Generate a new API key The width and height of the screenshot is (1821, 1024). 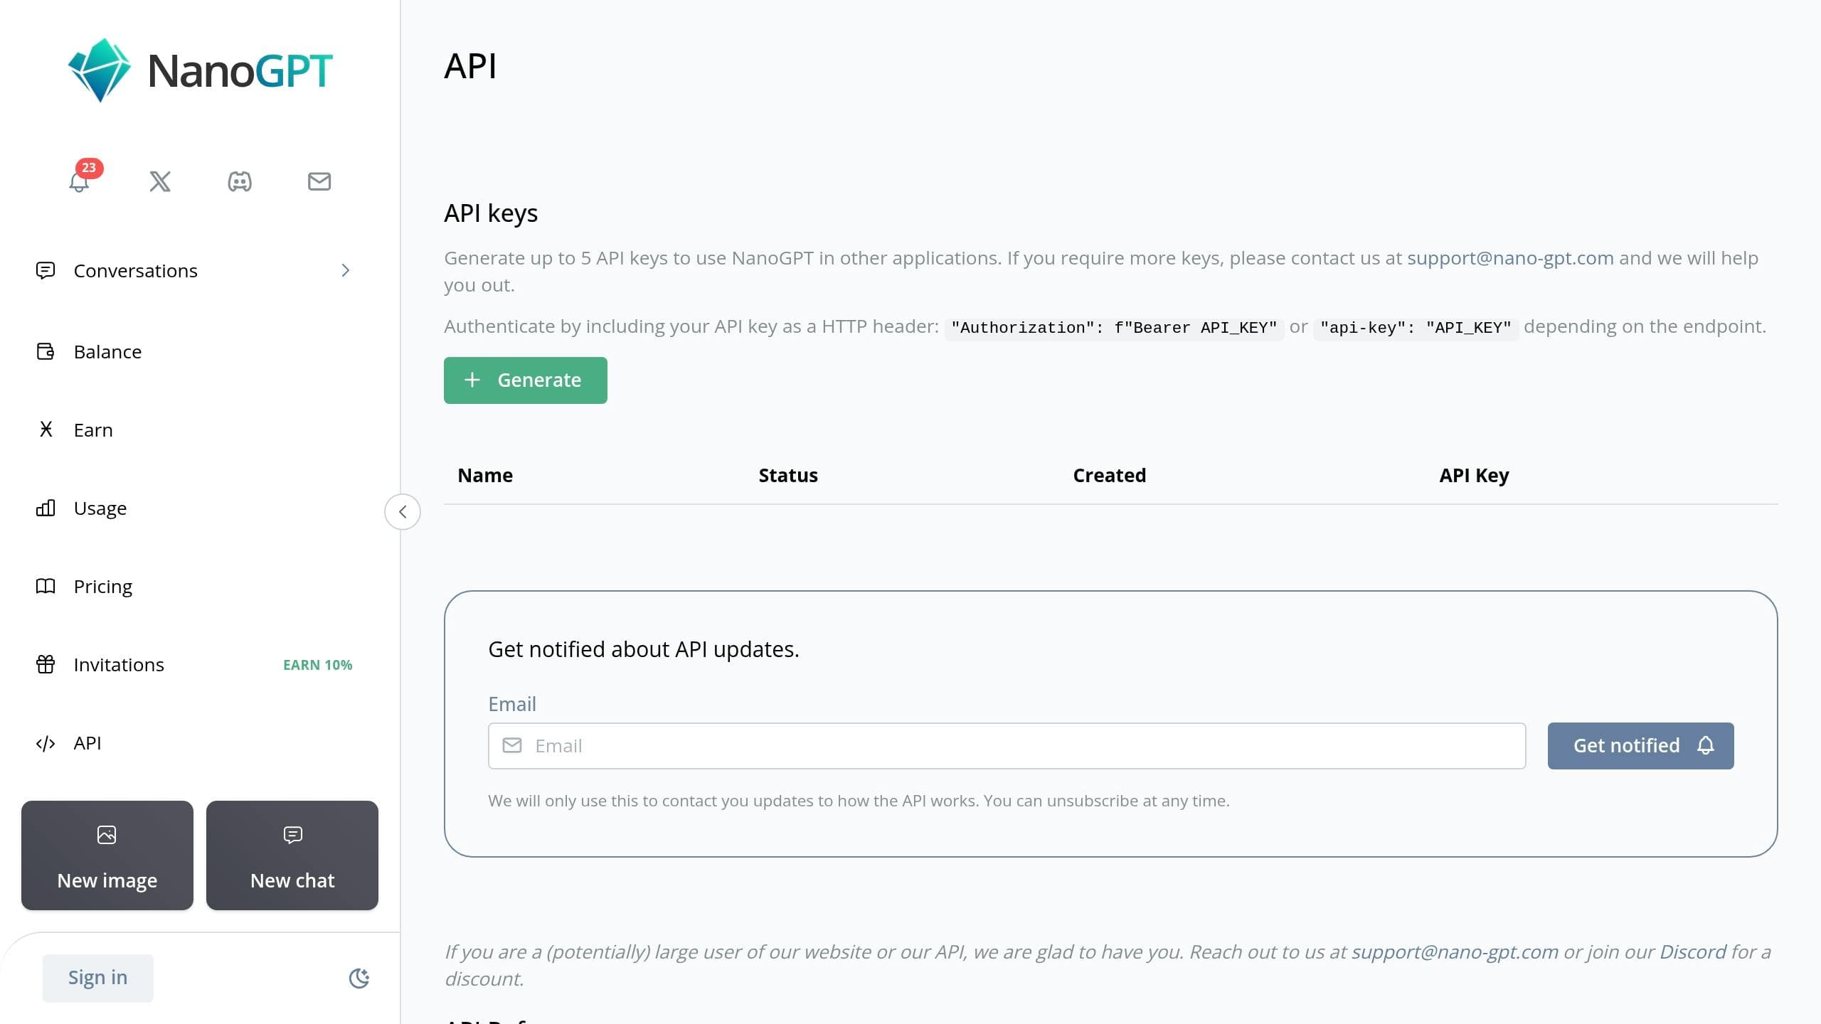(x=526, y=380)
